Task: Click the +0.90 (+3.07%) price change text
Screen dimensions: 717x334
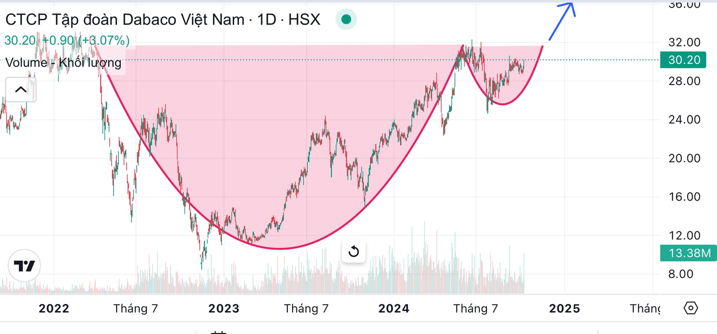Action: 86,40
